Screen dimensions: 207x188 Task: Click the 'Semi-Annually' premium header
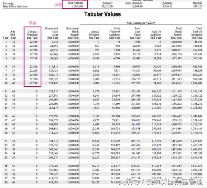tap(134, 3)
